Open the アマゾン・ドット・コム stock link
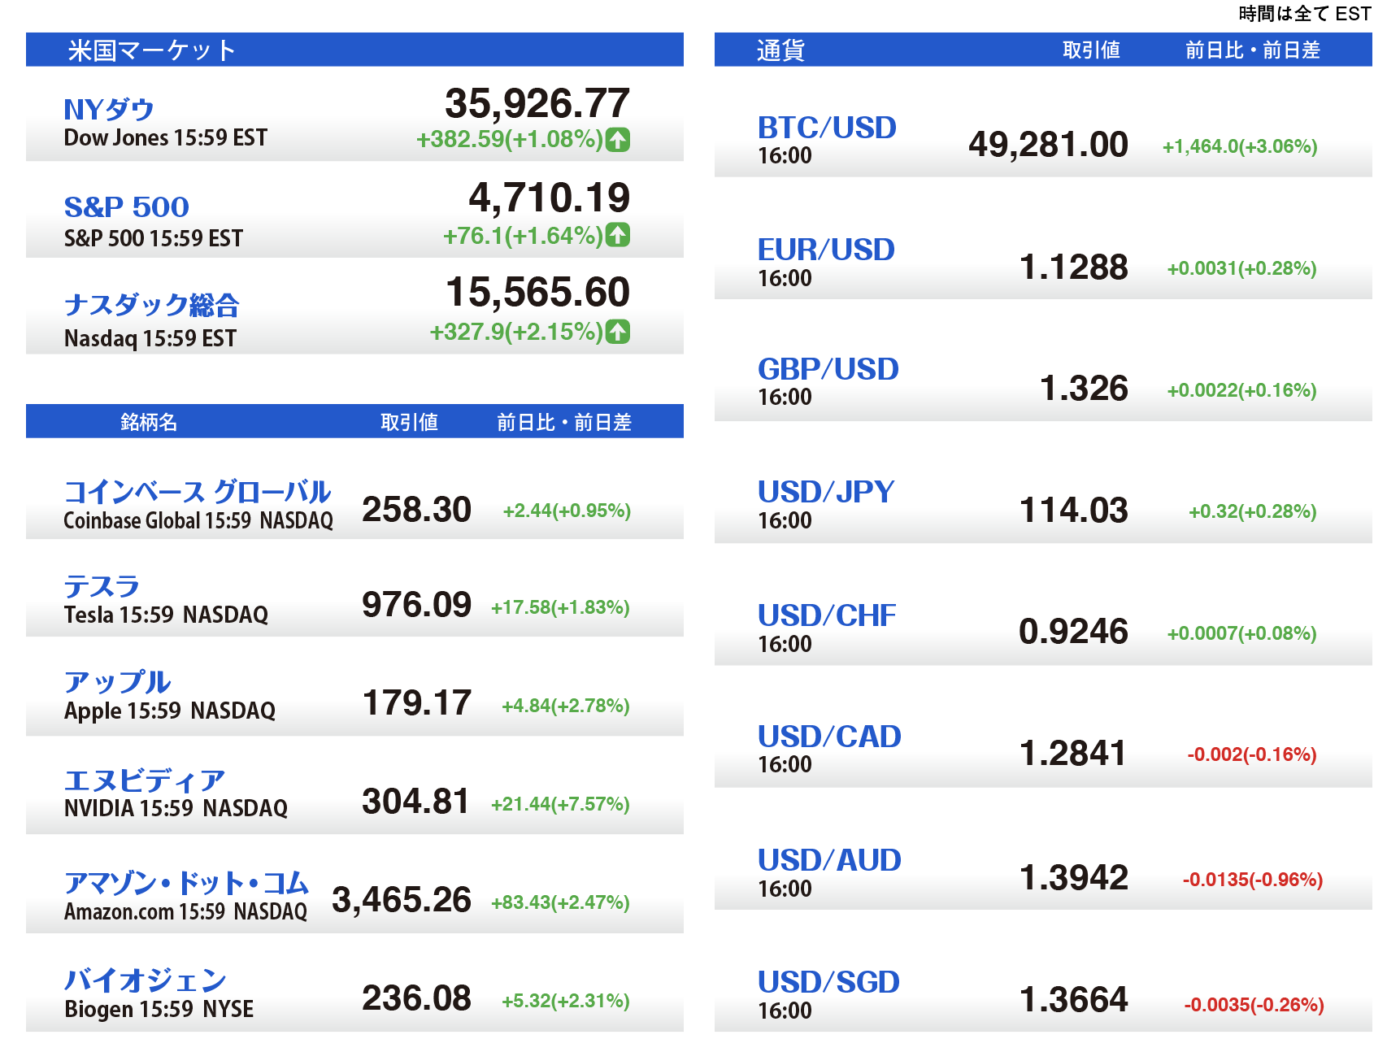Screen dimensions: 1387x1052 click(x=186, y=883)
